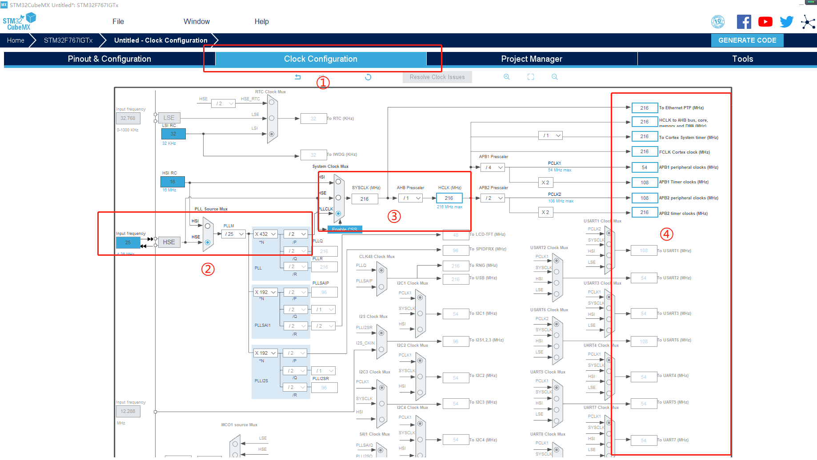Click HSE input frequency field showing 25
This screenshot has width=817, height=460.
pyautogui.click(x=128, y=242)
